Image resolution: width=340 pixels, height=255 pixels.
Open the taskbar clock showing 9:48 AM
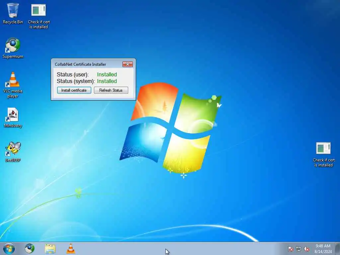click(323, 248)
